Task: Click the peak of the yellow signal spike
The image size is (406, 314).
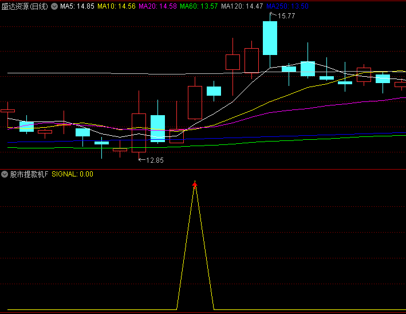Action: (195, 188)
